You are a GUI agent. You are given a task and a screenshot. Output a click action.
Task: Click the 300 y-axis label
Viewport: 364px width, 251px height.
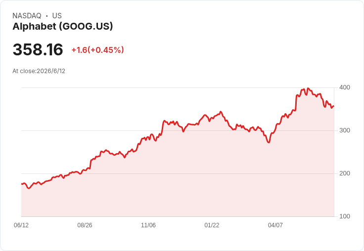[x=345, y=130]
